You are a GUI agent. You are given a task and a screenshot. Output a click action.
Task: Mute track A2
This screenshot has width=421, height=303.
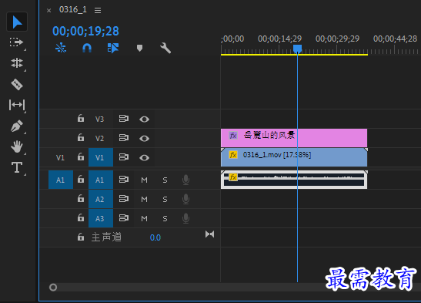144,199
